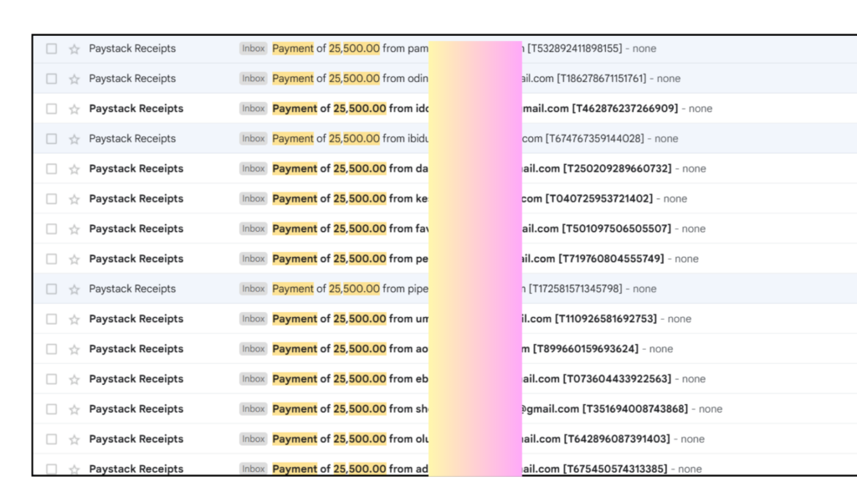Star the email with transaction T462876237266909
The height and width of the screenshot is (482, 857).
pos(74,109)
